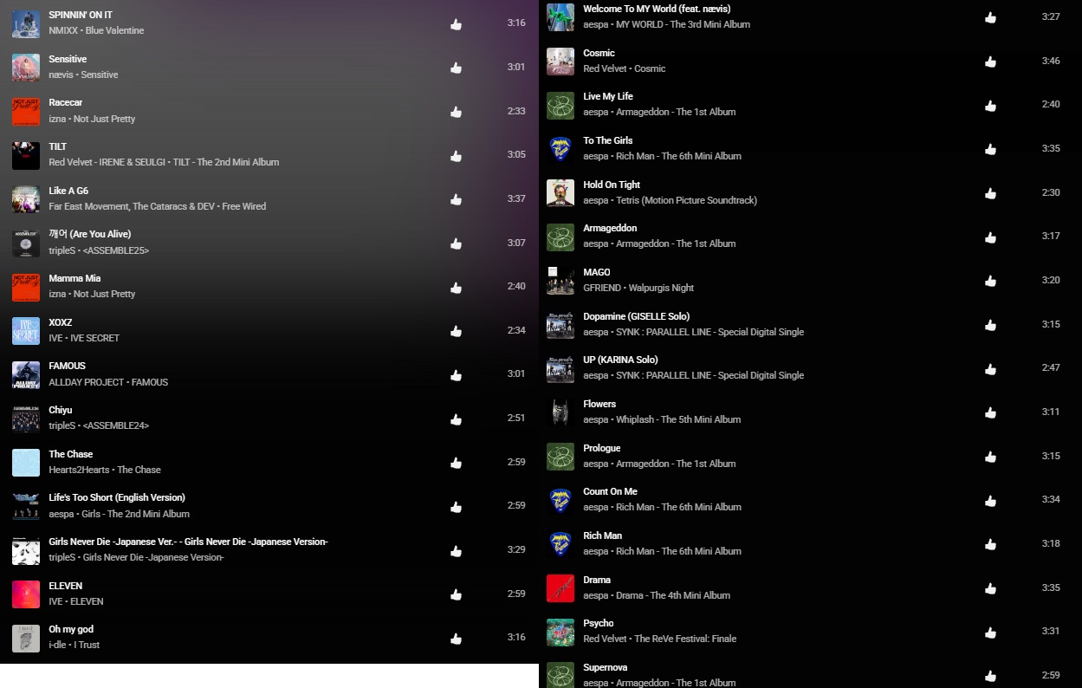Open the <ASSEMBLE24> album link
The width and height of the screenshot is (1082, 688).
point(116,425)
